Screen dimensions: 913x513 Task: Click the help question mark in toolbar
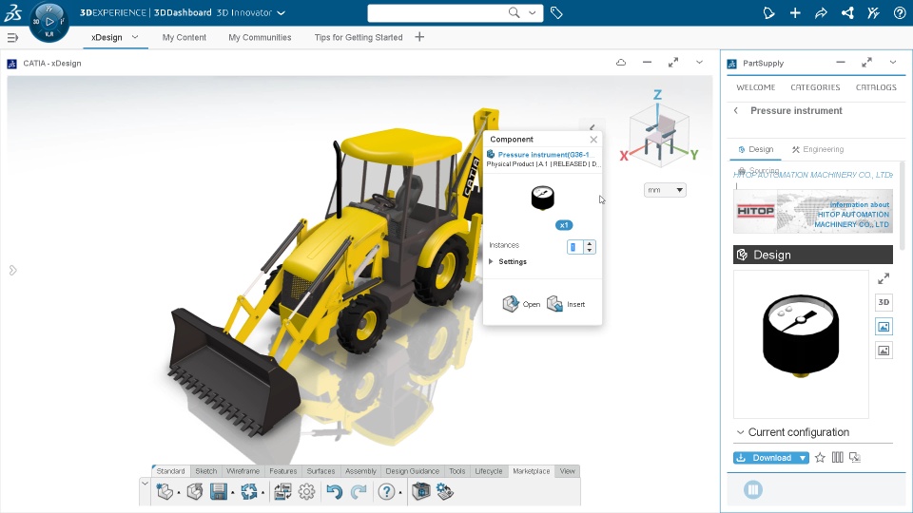(386, 492)
